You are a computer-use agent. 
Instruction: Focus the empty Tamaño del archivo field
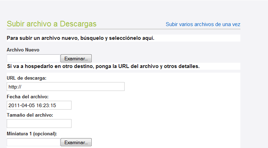[39, 123]
